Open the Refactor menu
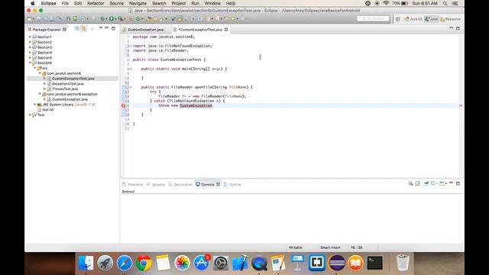The image size is (489, 275). [x=96, y=3]
